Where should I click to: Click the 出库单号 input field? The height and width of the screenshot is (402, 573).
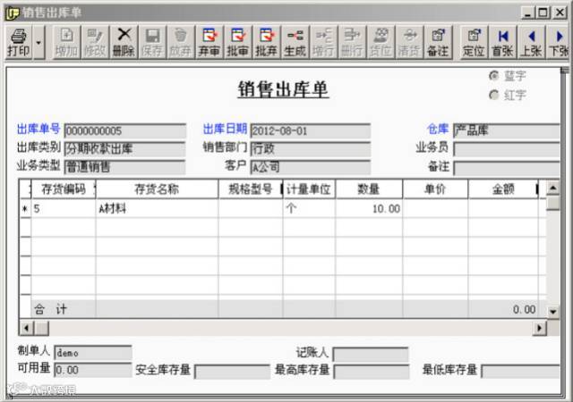pyautogui.click(x=125, y=131)
